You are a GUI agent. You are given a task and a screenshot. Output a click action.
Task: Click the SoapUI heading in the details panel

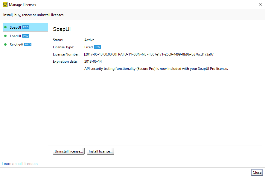[62, 29]
